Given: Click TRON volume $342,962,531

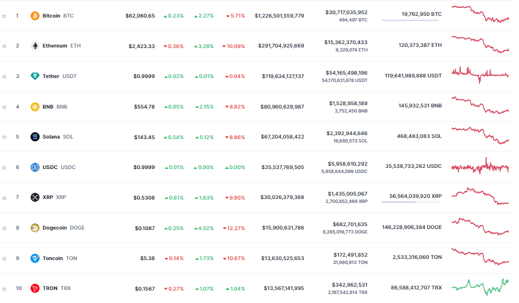Looking at the screenshot, I should tap(349, 285).
